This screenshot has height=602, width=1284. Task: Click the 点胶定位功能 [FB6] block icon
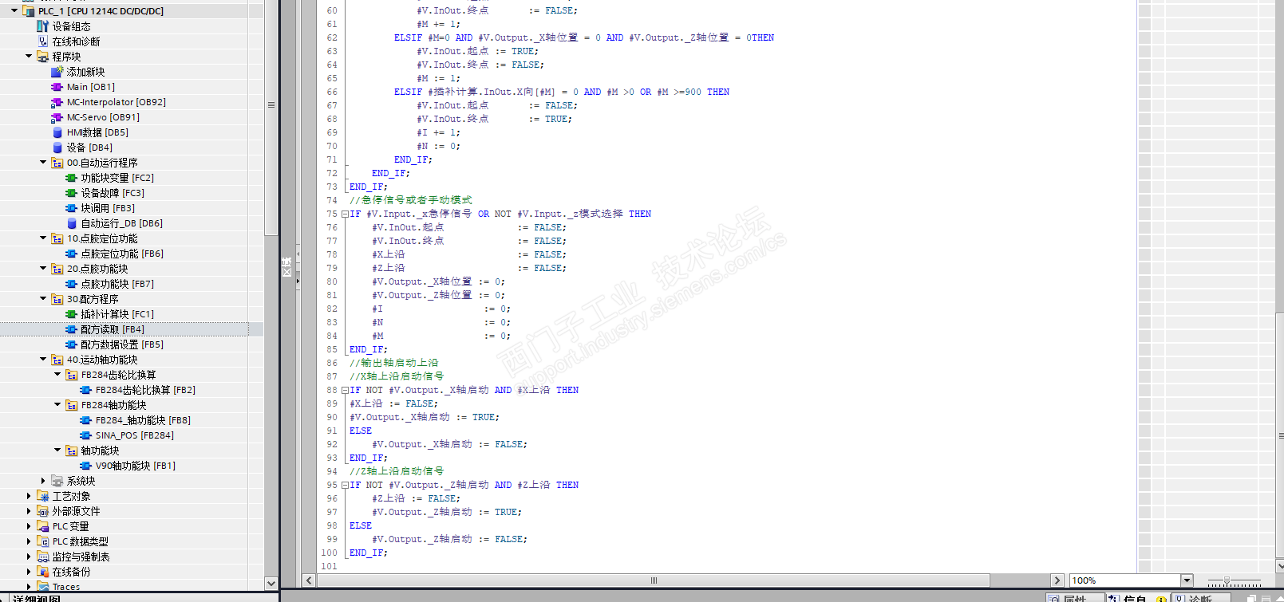(x=72, y=254)
